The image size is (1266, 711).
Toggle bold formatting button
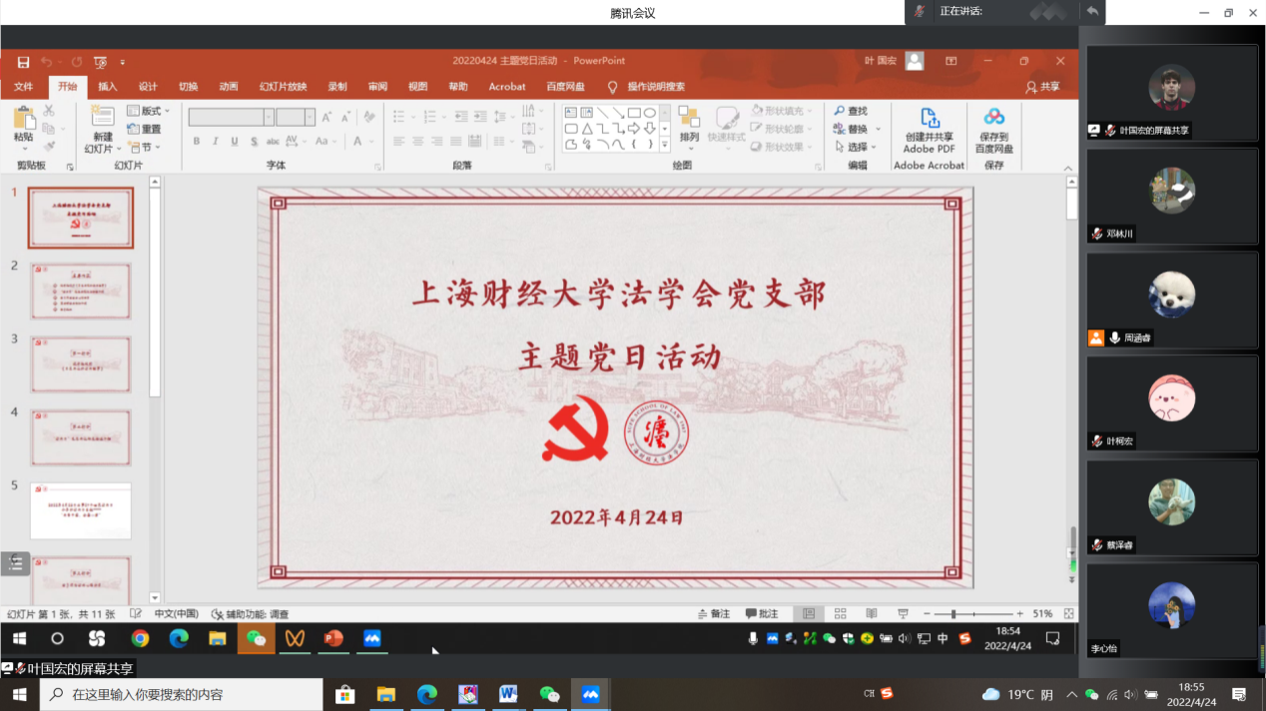tap(197, 142)
